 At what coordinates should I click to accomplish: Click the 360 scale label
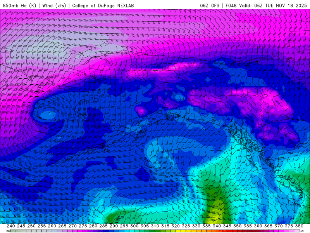pyautogui.click(x=258, y=226)
